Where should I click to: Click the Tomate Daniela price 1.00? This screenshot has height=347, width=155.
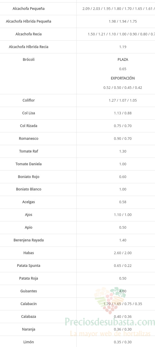123,164
